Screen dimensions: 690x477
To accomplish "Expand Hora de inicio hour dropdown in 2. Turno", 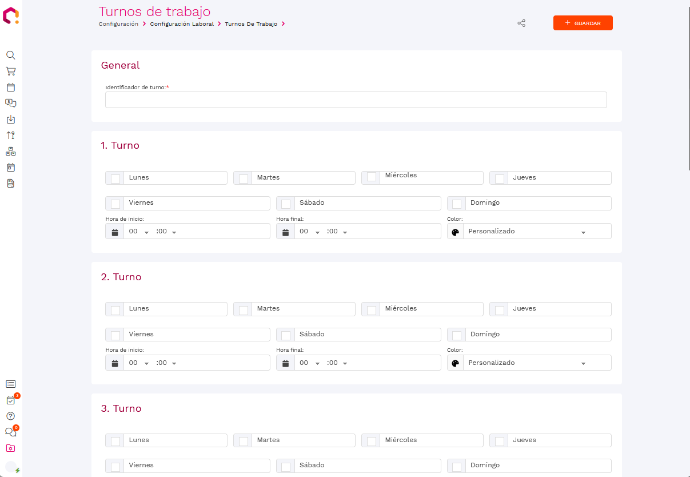I will point(139,363).
